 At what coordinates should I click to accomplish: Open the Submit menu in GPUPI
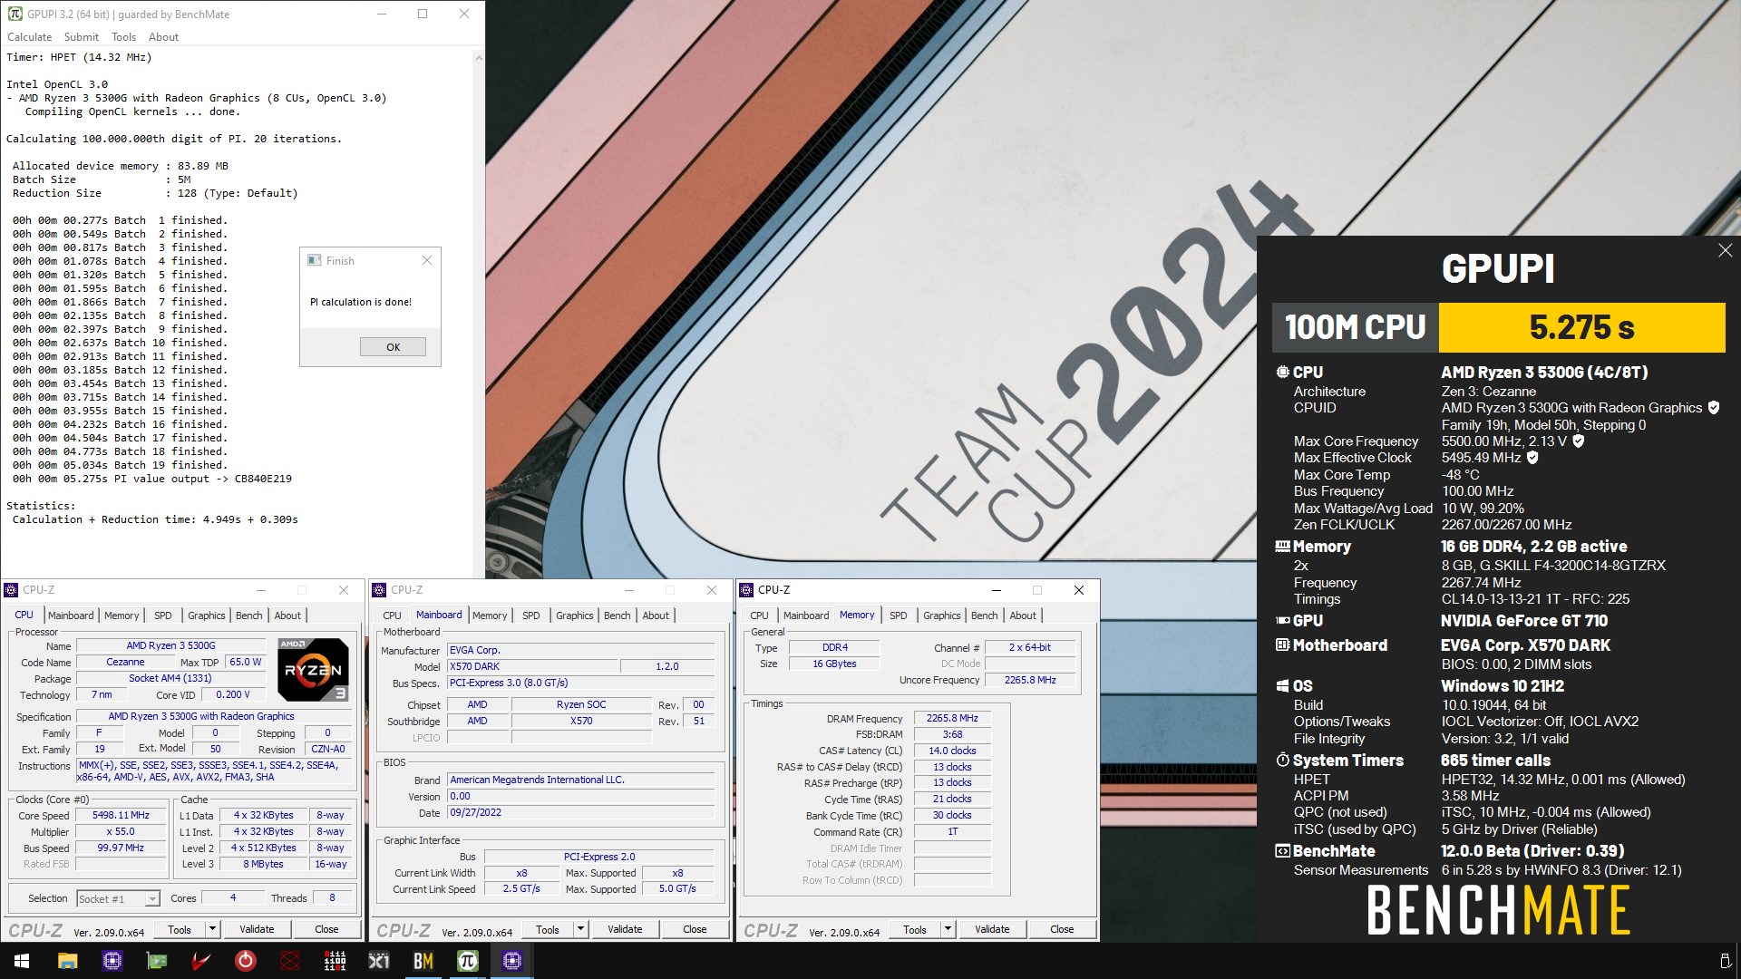point(82,37)
